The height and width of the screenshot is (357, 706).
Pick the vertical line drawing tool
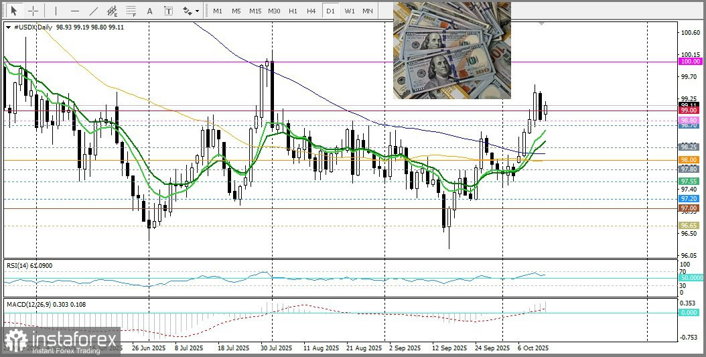pyautogui.click(x=56, y=10)
